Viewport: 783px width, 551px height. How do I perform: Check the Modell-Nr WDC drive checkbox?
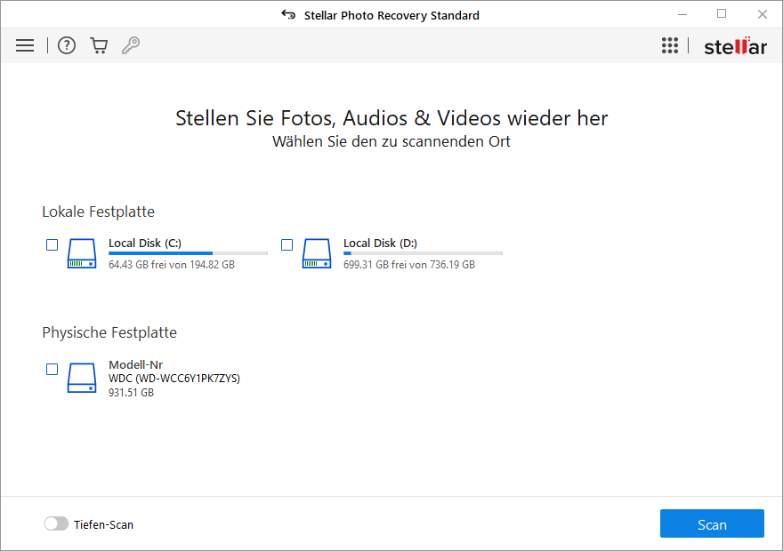click(52, 369)
